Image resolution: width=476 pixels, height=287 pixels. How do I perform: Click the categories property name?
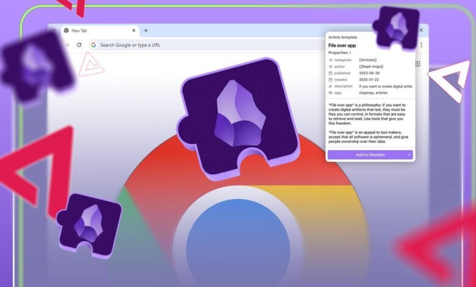343,60
